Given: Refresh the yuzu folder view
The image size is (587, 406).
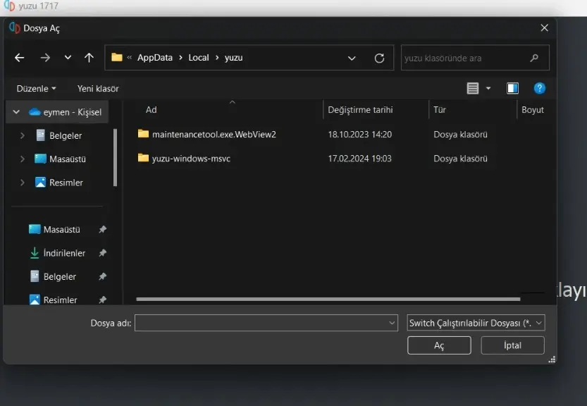Looking at the screenshot, I should click(379, 58).
